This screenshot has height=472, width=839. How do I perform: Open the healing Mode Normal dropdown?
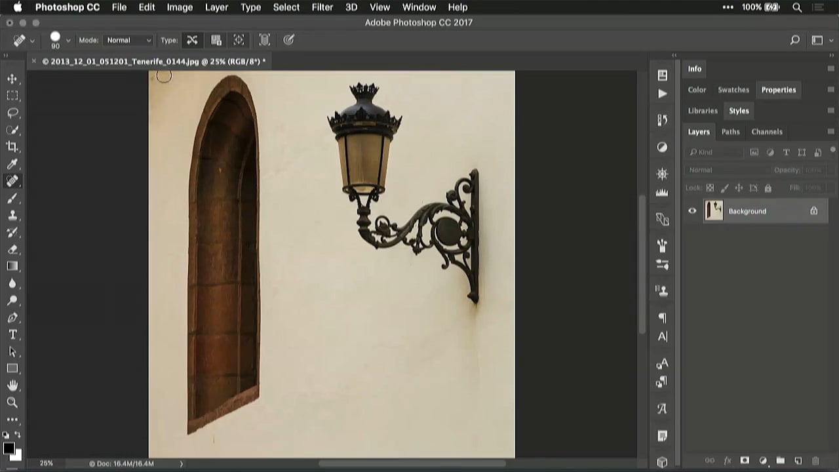[128, 40]
